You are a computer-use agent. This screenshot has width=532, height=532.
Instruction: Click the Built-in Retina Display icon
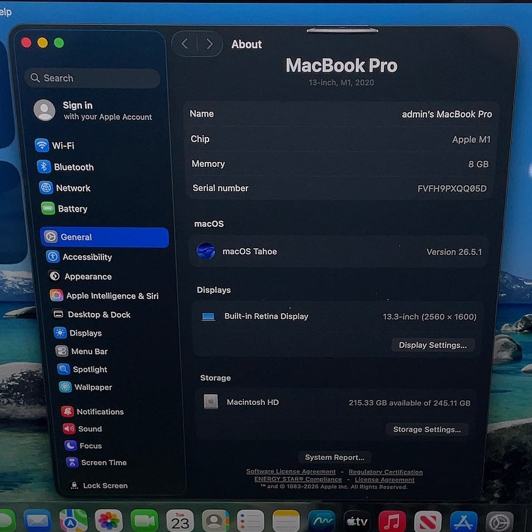(208, 317)
